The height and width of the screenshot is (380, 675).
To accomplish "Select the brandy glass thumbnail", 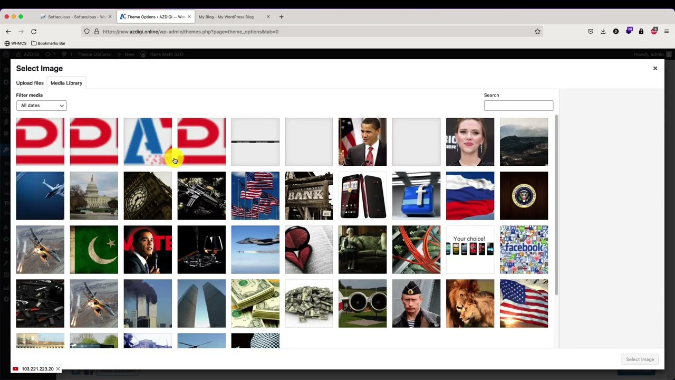I will tap(201, 250).
